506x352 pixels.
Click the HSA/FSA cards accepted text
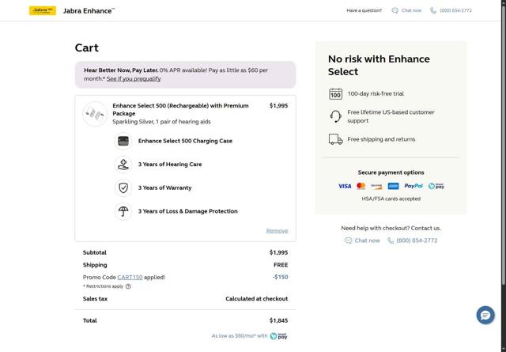pyautogui.click(x=391, y=199)
